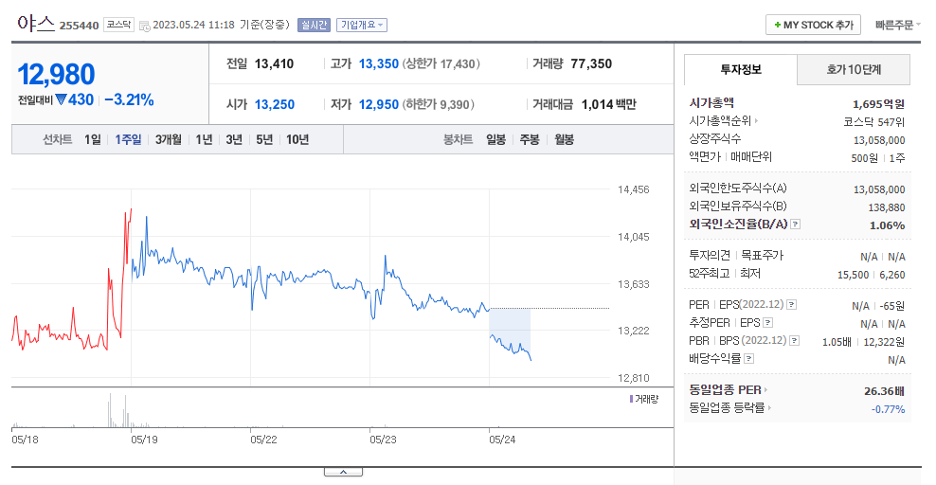Click the calendar icon beside the date
This screenshot has width=936, height=485.
(x=144, y=26)
